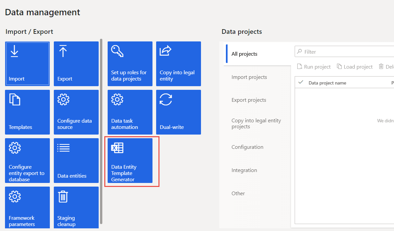Open Data Entity Template Generator tile
Screen dimensions: 394x231
130,160
